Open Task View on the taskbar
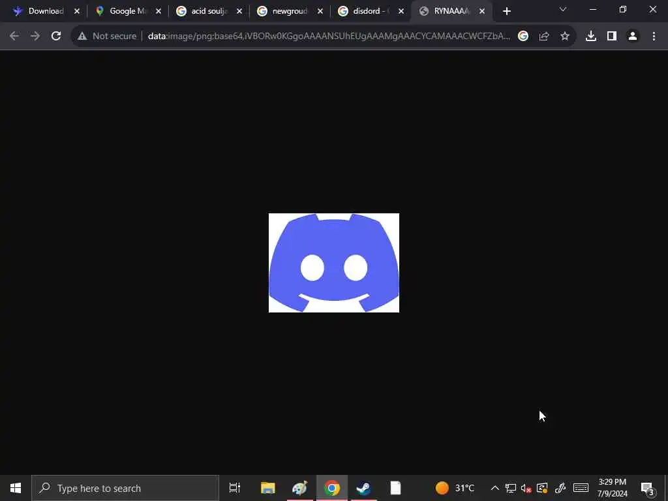Viewport: 668px width, 501px height. click(x=235, y=488)
